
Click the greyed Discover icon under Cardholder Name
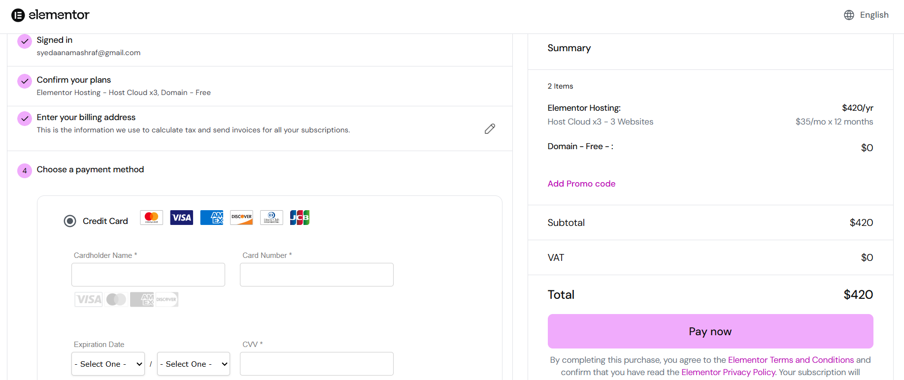tap(167, 299)
